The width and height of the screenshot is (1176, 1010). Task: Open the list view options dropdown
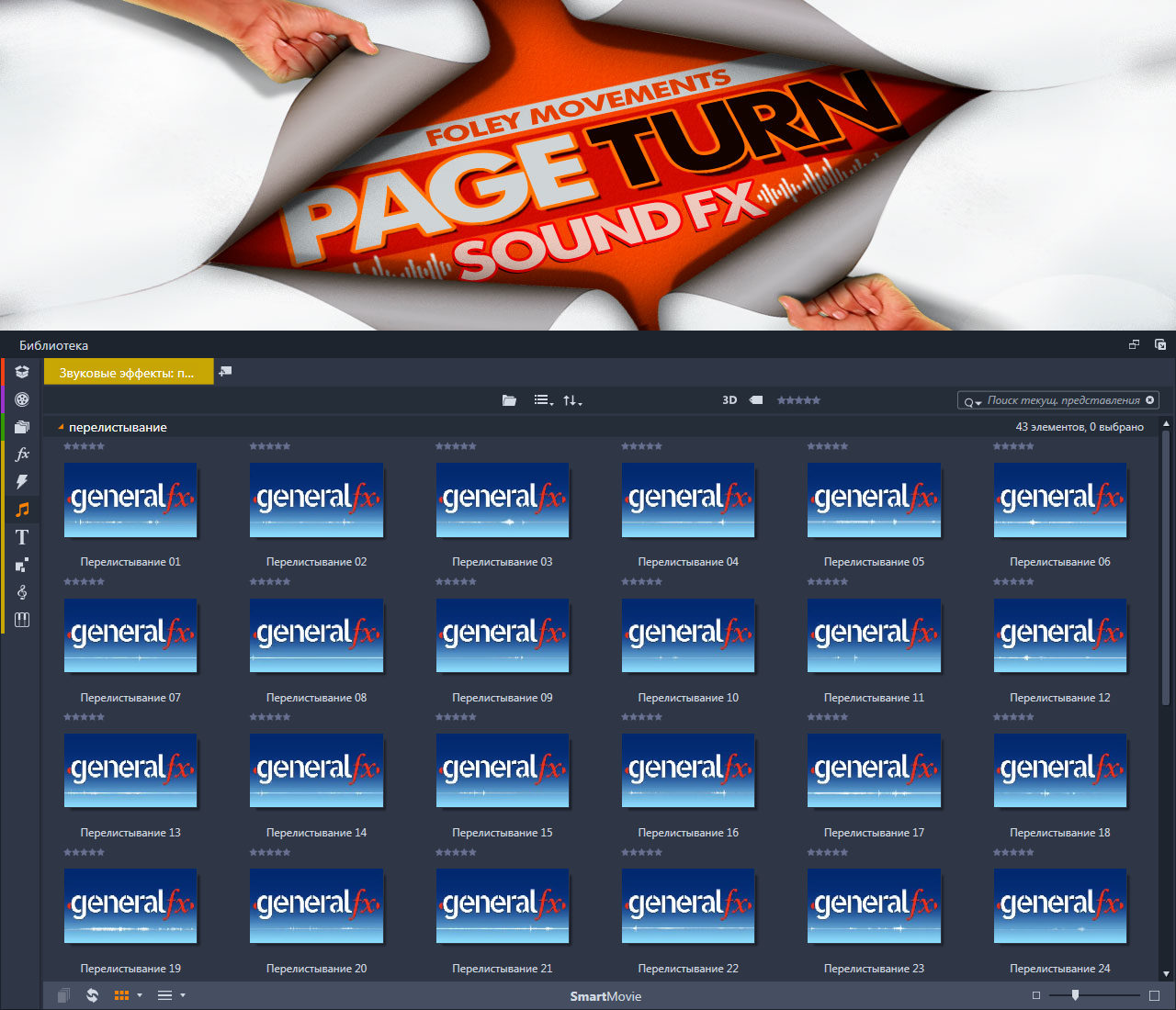tap(544, 400)
